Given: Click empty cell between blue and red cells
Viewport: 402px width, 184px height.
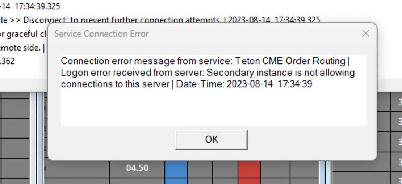Looking at the screenshot, I should pos(212,168).
